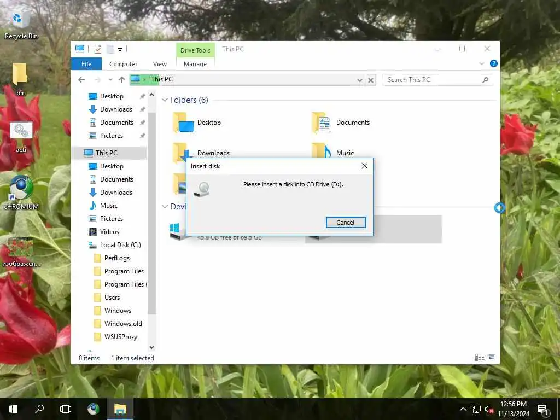
Task: Select cHROMIUM shortcut on desktop
Action: coord(21,193)
